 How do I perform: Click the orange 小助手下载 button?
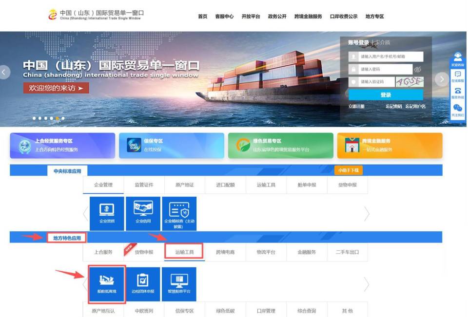pos(349,170)
